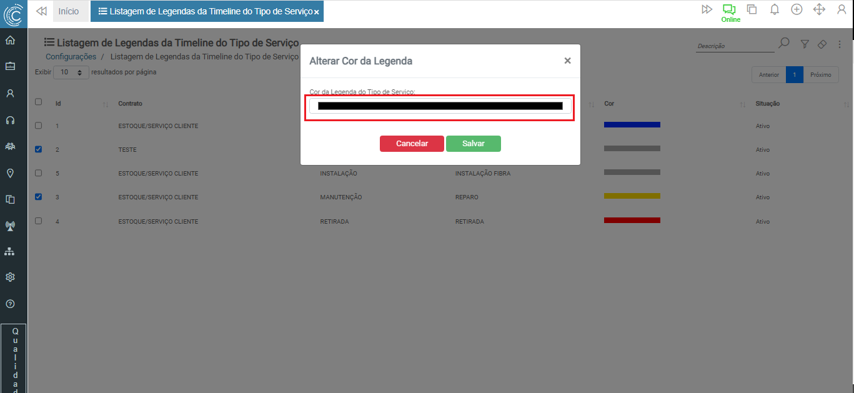Toggle the checkbox for the REPARO row

[x=39, y=197]
